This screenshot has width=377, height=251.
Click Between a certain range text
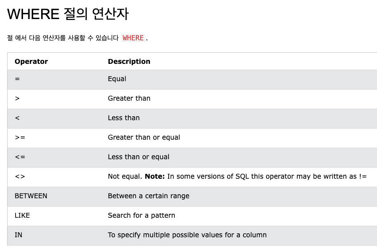[x=149, y=196]
